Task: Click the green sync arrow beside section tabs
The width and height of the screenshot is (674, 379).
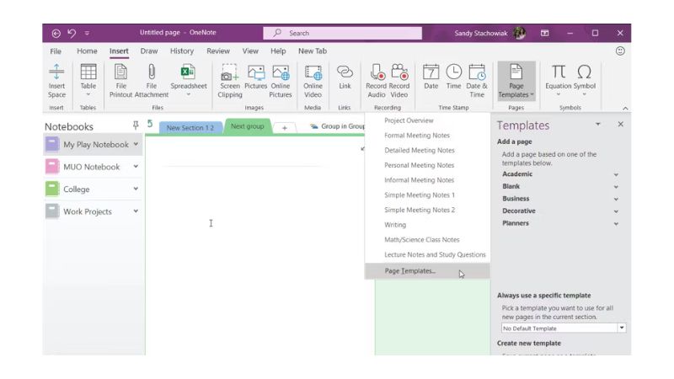Action: (x=150, y=124)
